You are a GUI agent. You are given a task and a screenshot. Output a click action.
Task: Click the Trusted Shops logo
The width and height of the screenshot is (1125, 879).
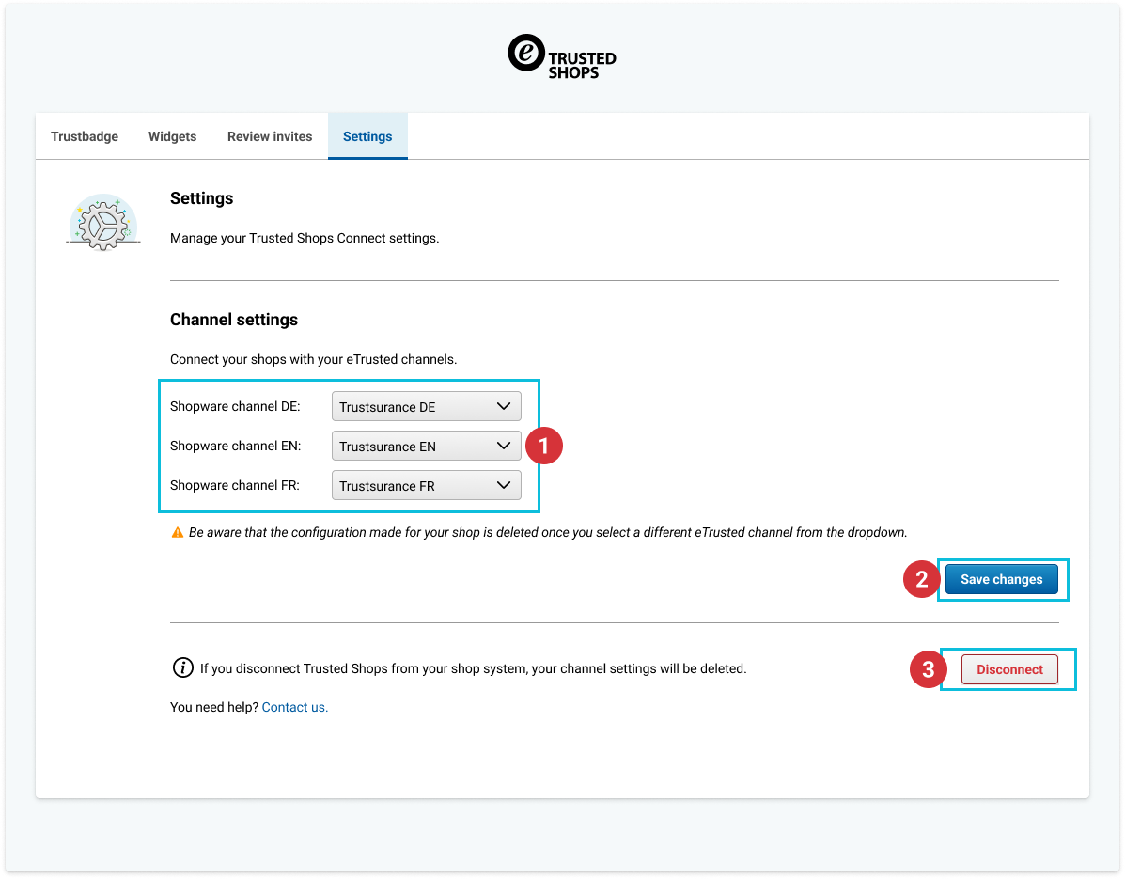coord(562,56)
